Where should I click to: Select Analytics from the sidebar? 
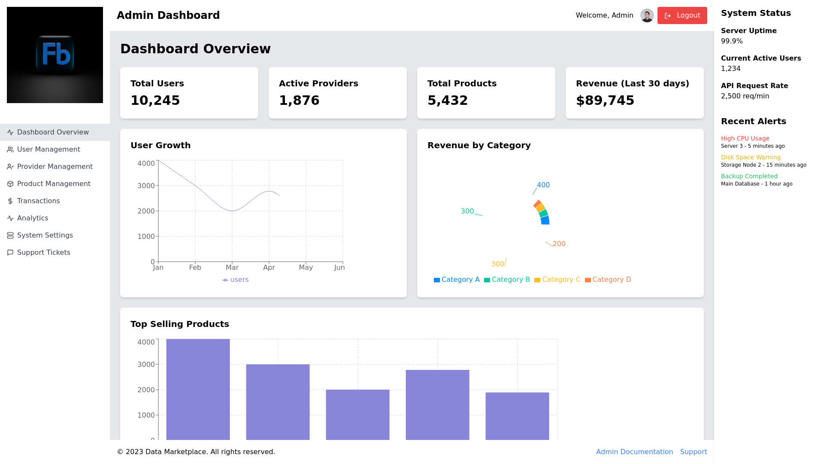55,218
